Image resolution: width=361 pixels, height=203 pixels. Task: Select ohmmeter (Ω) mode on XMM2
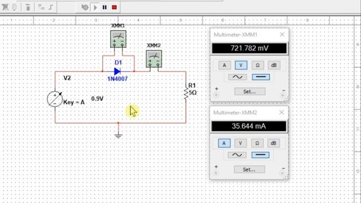257,143
